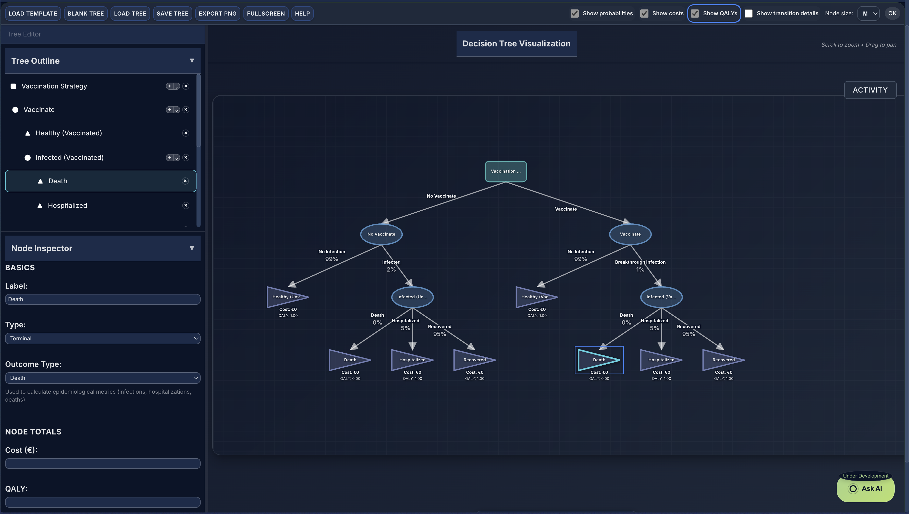Delete the selected Death outline row

point(185,181)
